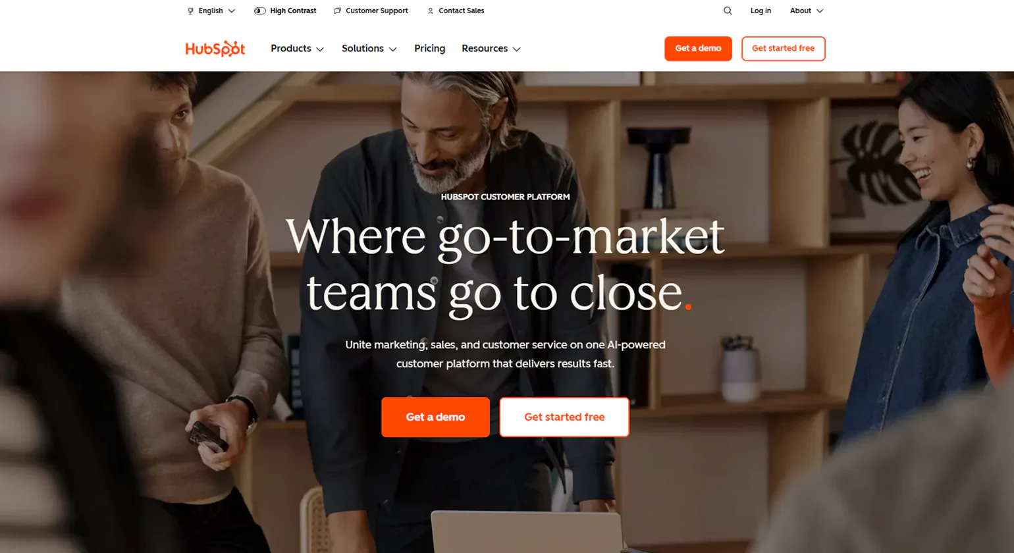
Task: Click the HubSpot logo
Action: pyautogui.click(x=215, y=49)
